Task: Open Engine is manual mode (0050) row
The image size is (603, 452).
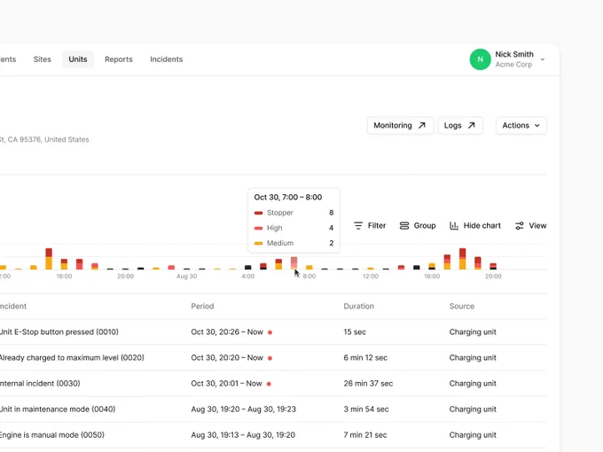Action: pyautogui.click(x=273, y=434)
